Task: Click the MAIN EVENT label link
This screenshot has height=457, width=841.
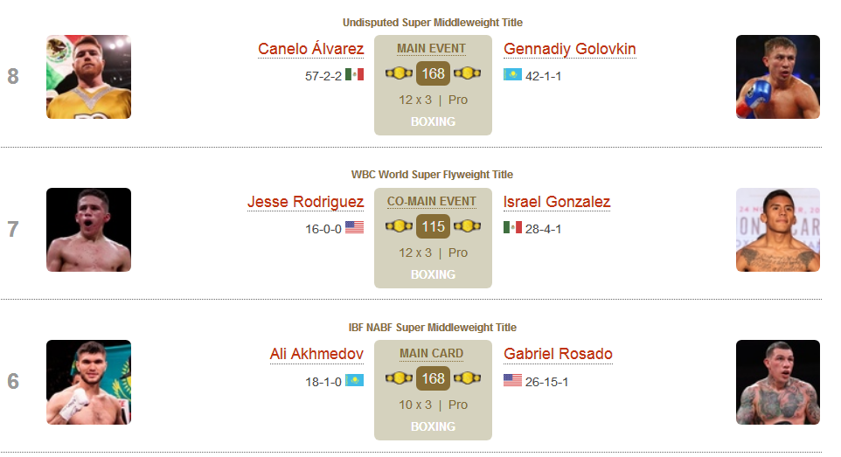Action: [x=431, y=48]
